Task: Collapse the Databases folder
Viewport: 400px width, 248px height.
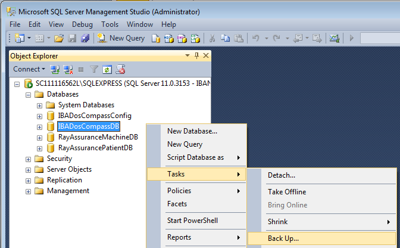Action: tap(29, 94)
